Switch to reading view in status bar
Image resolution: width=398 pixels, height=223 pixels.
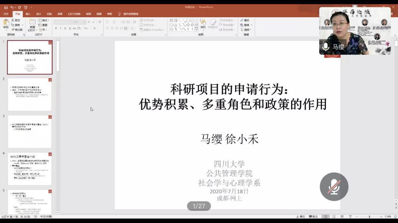click(342, 217)
